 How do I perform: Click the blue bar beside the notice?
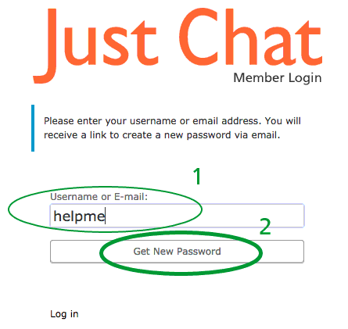coord(33,128)
